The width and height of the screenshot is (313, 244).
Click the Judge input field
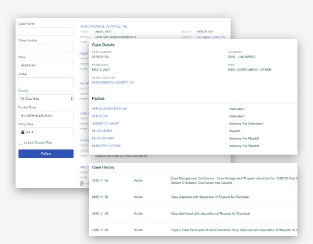tap(46, 82)
